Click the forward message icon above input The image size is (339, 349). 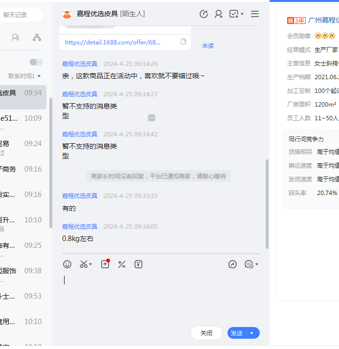point(233,264)
